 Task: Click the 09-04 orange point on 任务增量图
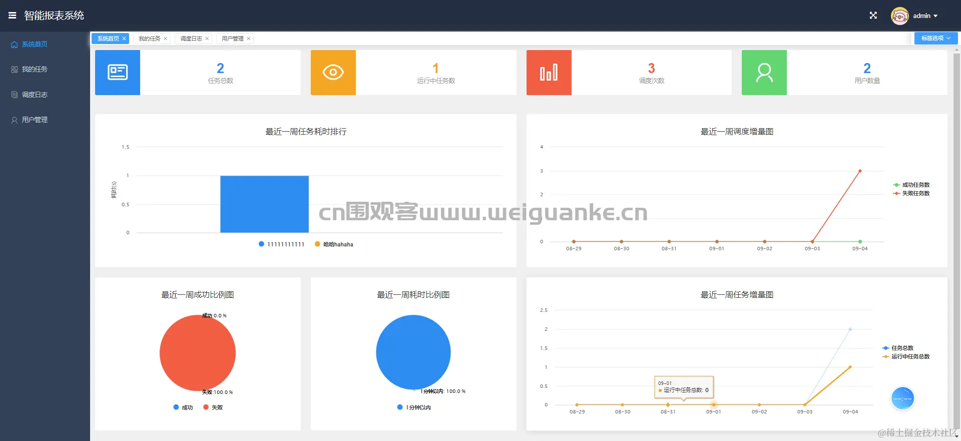850,367
